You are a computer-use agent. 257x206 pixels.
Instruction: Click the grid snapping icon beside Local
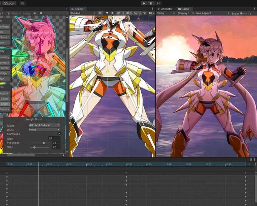click(22, 3)
